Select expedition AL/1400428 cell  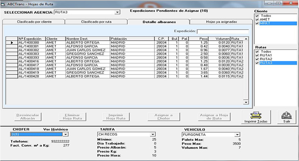pos(32,76)
